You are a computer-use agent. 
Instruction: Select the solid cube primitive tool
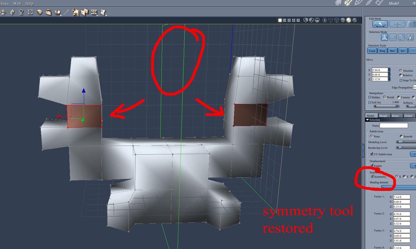click(39, 12)
